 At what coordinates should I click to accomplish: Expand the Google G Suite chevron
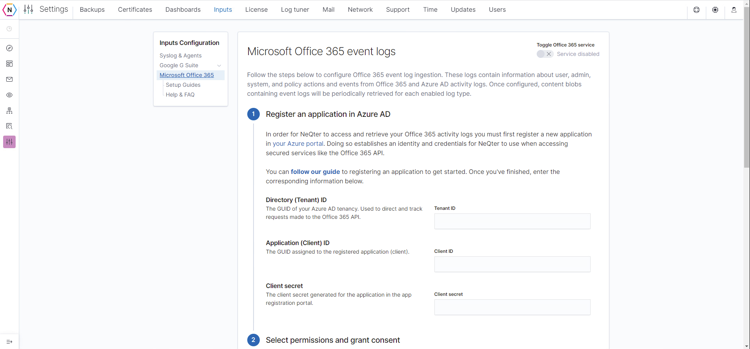pos(219,65)
